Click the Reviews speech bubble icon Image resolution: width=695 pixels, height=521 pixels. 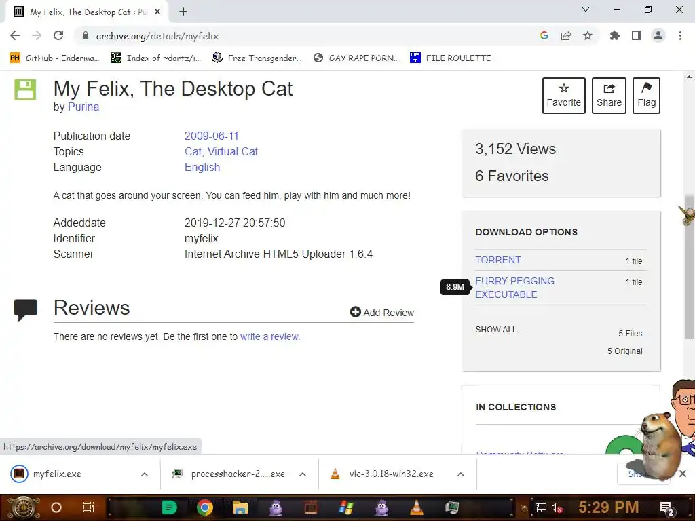[x=26, y=309]
